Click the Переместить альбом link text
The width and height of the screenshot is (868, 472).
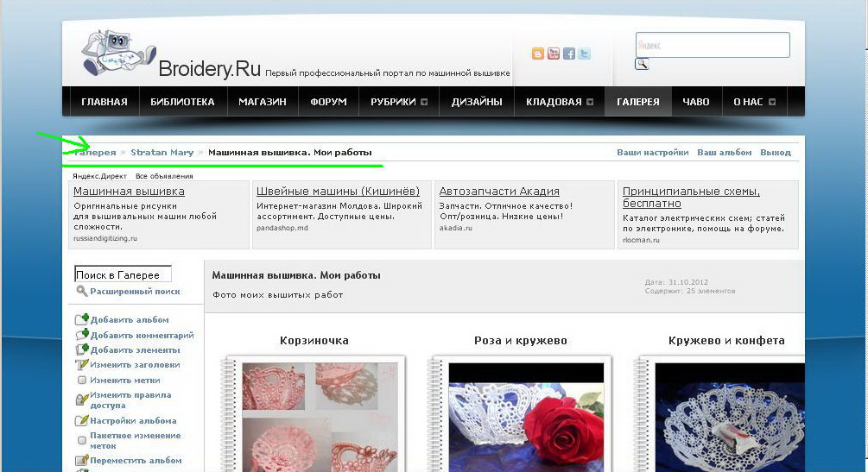tap(136, 461)
